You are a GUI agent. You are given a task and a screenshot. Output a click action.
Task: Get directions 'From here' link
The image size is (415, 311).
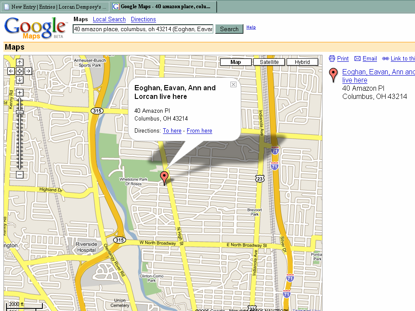199,130
